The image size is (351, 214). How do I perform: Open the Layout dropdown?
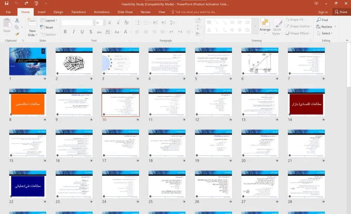tap(50, 21)
